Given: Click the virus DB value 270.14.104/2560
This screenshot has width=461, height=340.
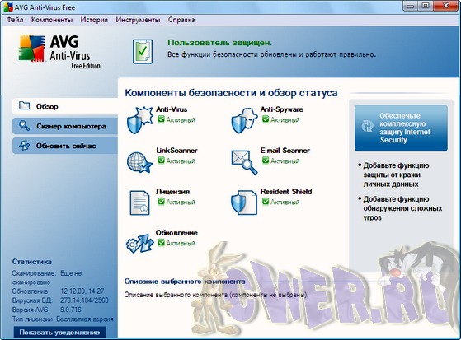Looking at the screenshot, I should (84, 300).
